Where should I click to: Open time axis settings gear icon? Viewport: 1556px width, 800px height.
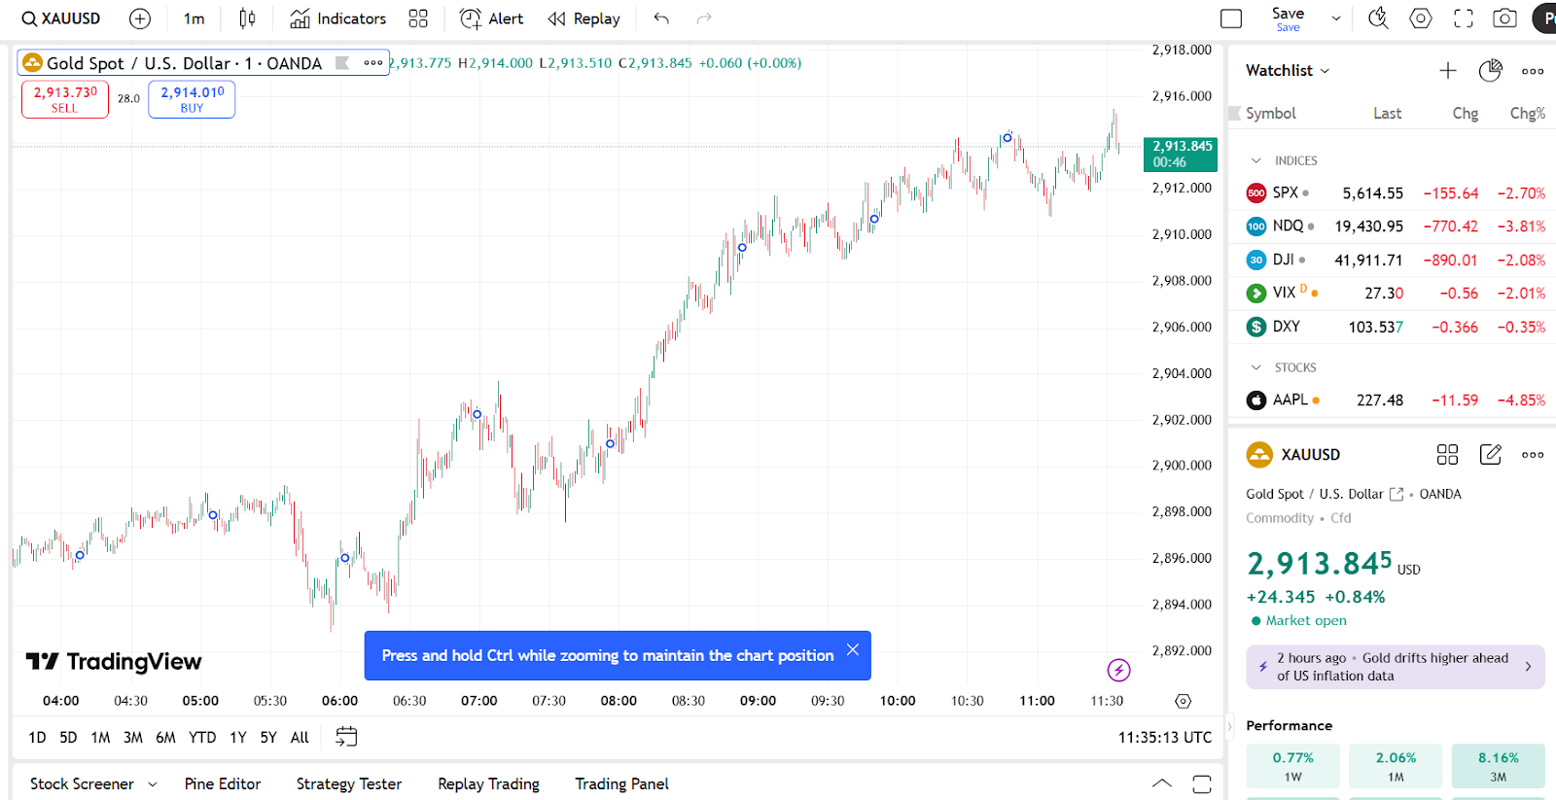(x=1183, y=701)
